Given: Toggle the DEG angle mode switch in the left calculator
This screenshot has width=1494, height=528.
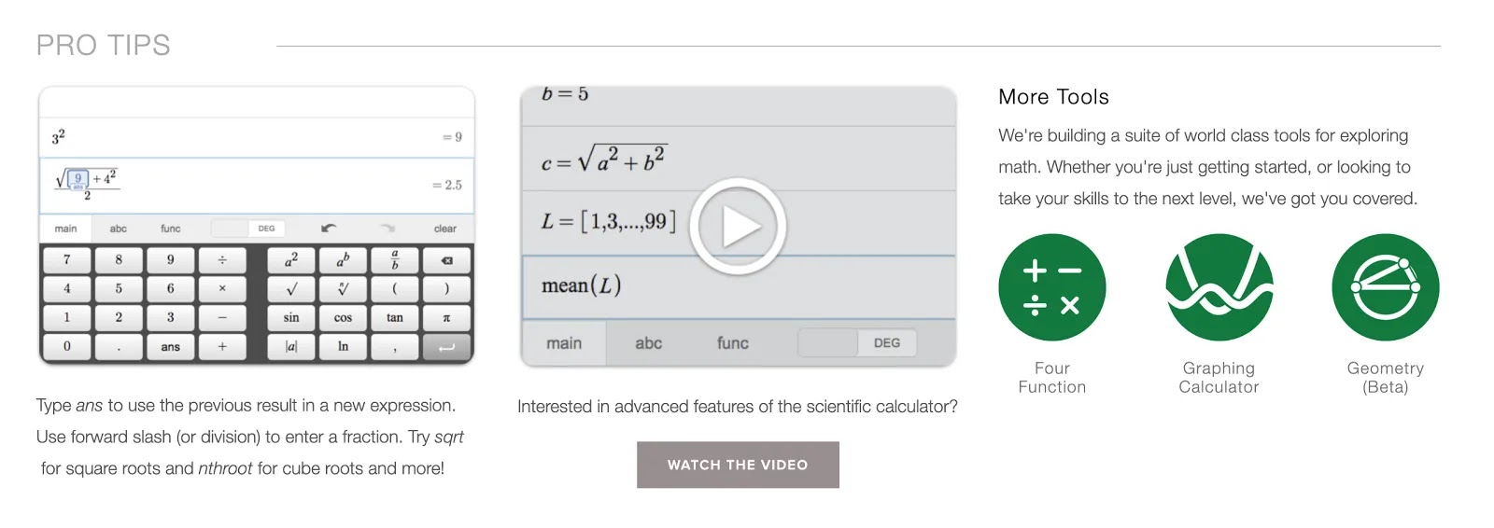Looking at the screenshot, I should pos(247,228).
